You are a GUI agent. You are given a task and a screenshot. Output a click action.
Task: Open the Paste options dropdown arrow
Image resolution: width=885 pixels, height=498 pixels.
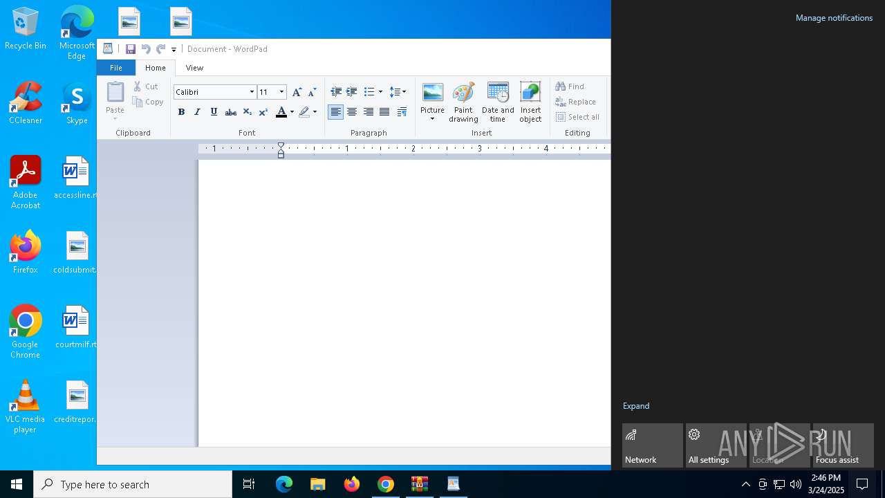click(x=115, y=118)
